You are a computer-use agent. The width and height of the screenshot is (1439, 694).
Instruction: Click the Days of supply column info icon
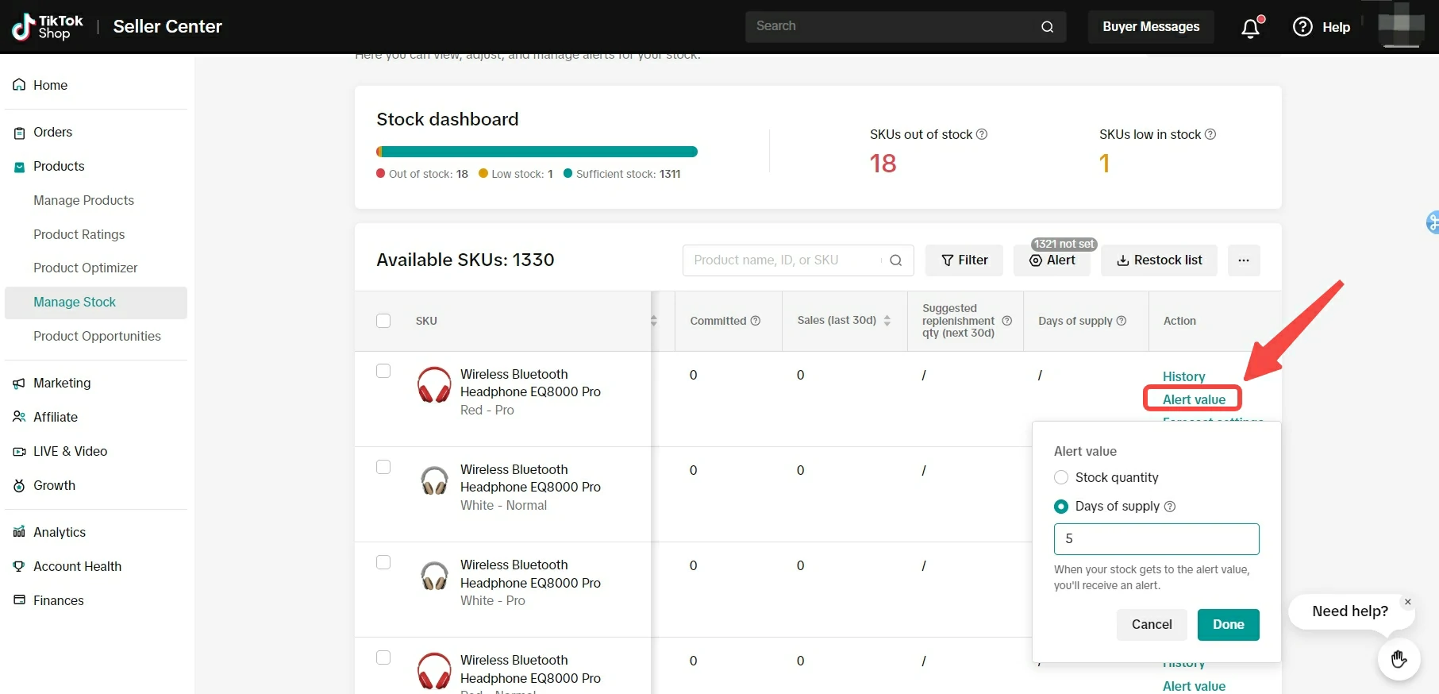pyautogui.click(x=1122, y=321)
